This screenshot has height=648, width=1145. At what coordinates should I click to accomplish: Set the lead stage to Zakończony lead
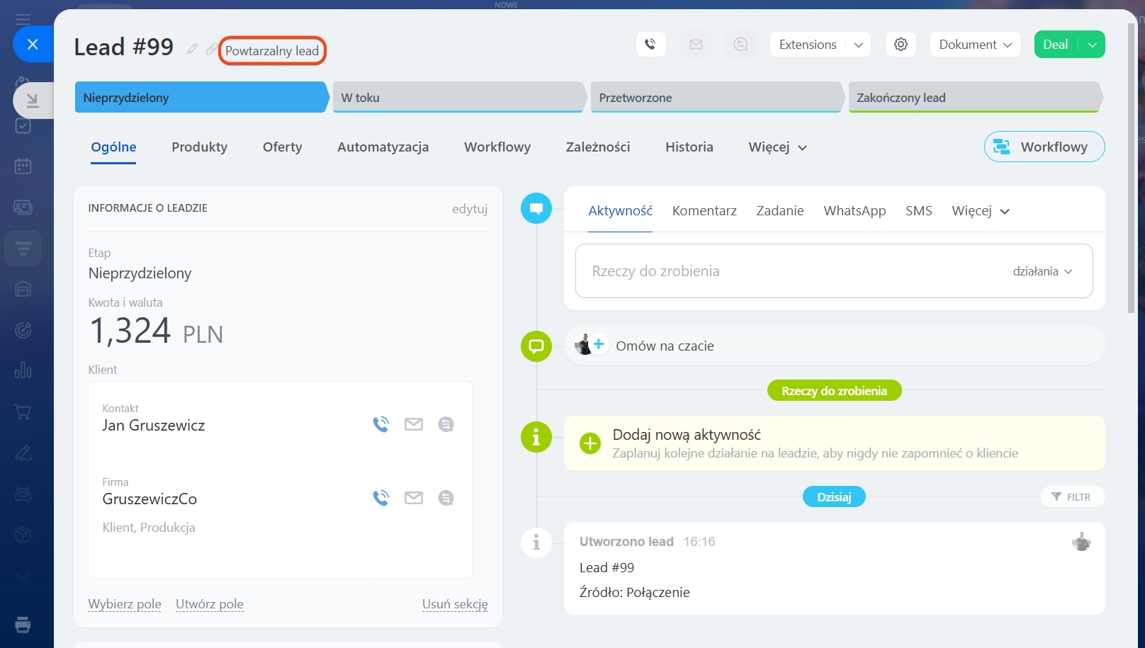(975, 98)
